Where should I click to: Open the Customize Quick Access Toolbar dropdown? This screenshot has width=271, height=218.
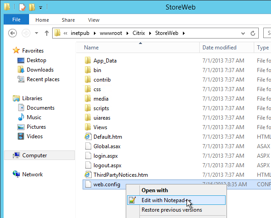click(x=40, y=8)
